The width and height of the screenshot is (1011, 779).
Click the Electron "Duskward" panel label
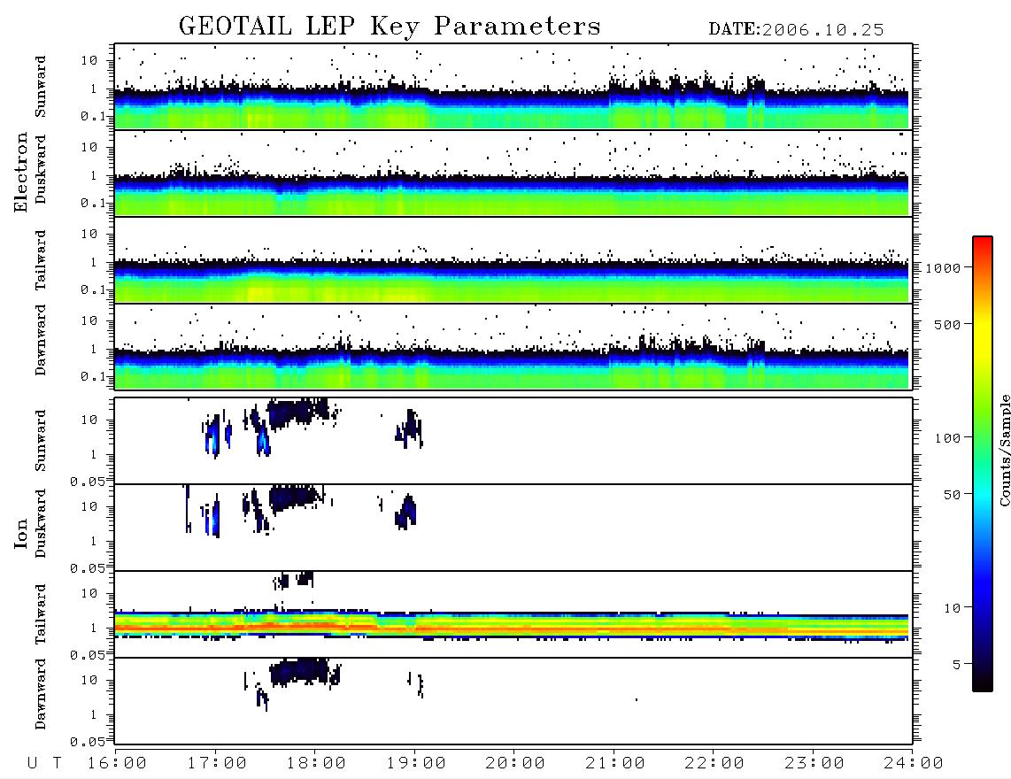(41, 169)
